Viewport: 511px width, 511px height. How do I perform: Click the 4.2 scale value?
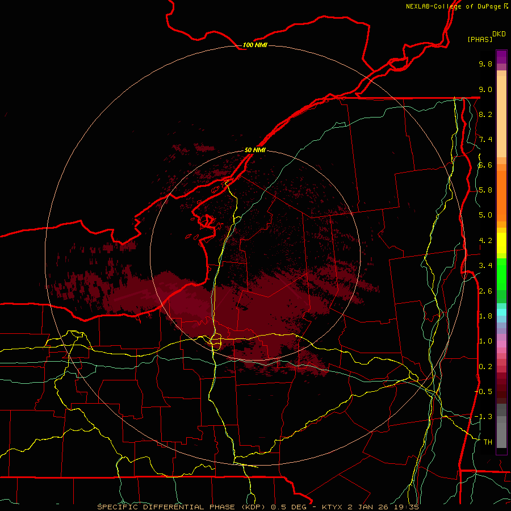485,241
